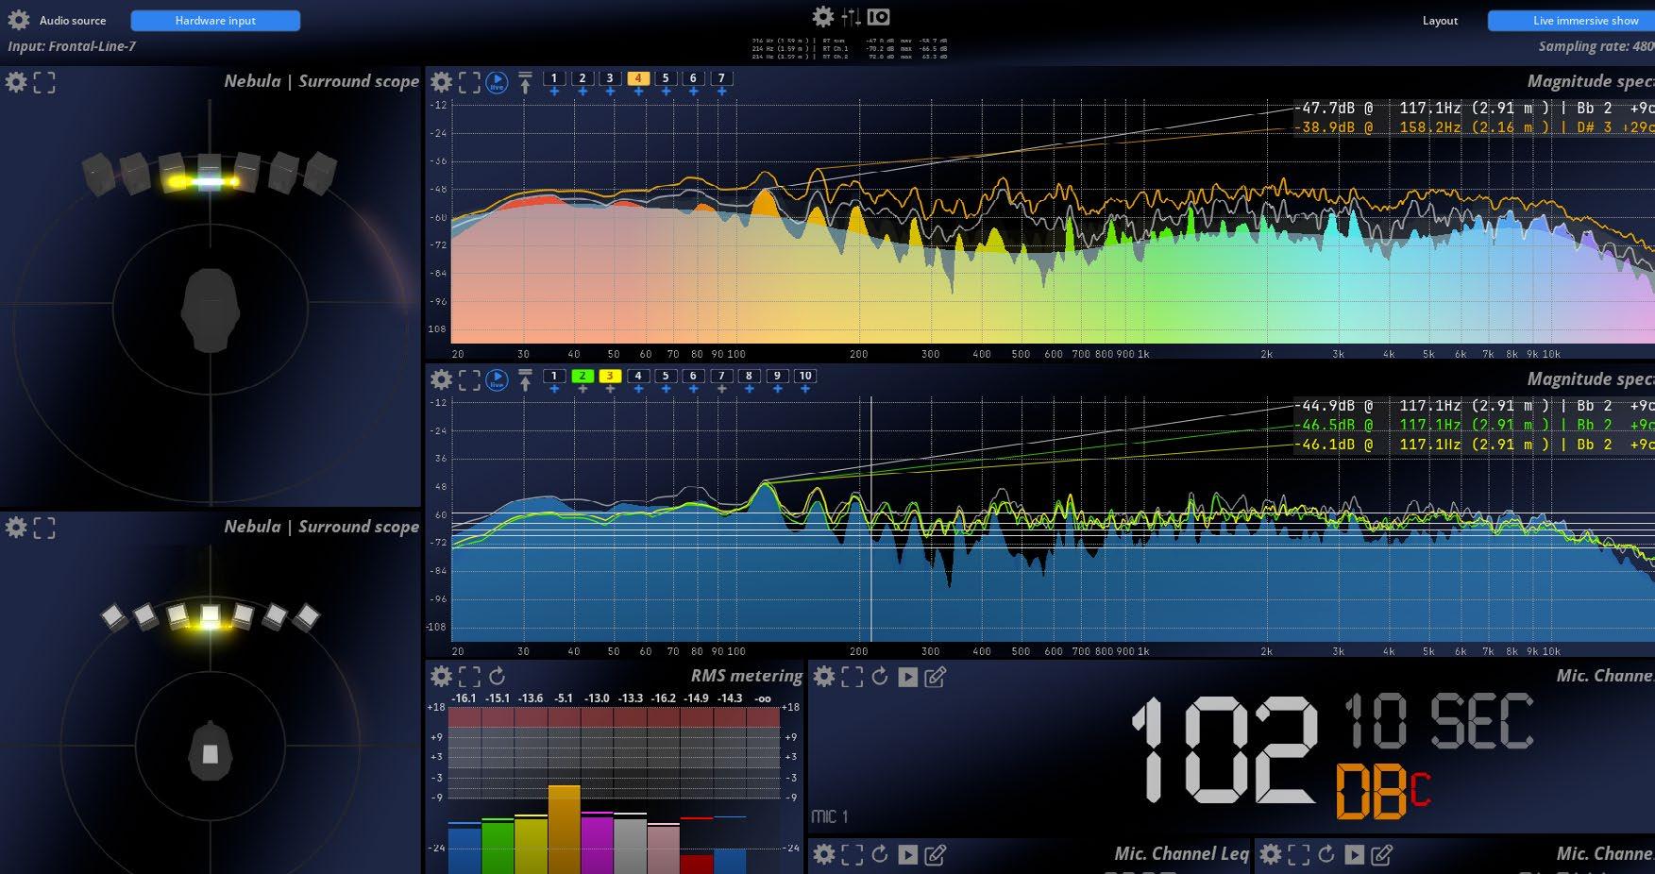Click the IO routing icon in top bar
This screenshot has width=1655, height=874.
pos(878,17)
